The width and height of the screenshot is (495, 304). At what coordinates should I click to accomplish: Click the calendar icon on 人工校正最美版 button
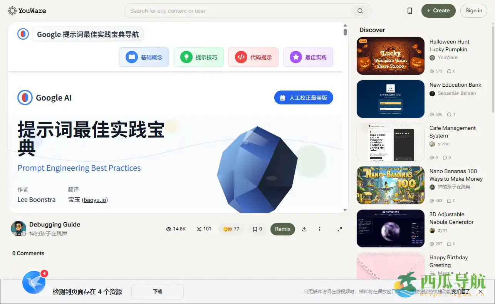[282, 97]
